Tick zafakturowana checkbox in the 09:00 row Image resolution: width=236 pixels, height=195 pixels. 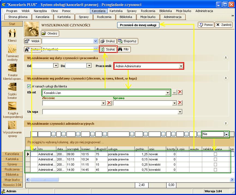click(215, 154)
